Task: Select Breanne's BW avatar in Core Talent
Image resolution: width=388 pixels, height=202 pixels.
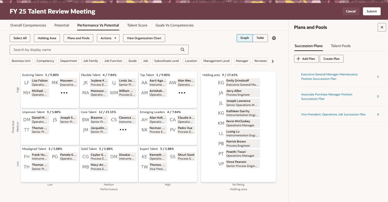Action: click(x=85, y=120)
